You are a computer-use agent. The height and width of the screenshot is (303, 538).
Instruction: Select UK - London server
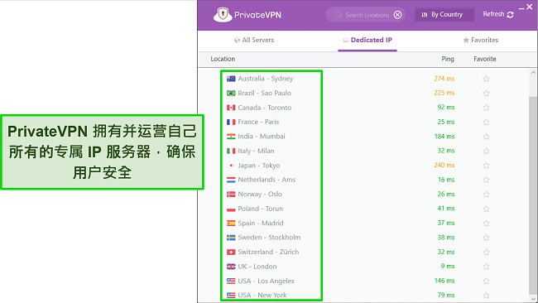coord(257,267)
